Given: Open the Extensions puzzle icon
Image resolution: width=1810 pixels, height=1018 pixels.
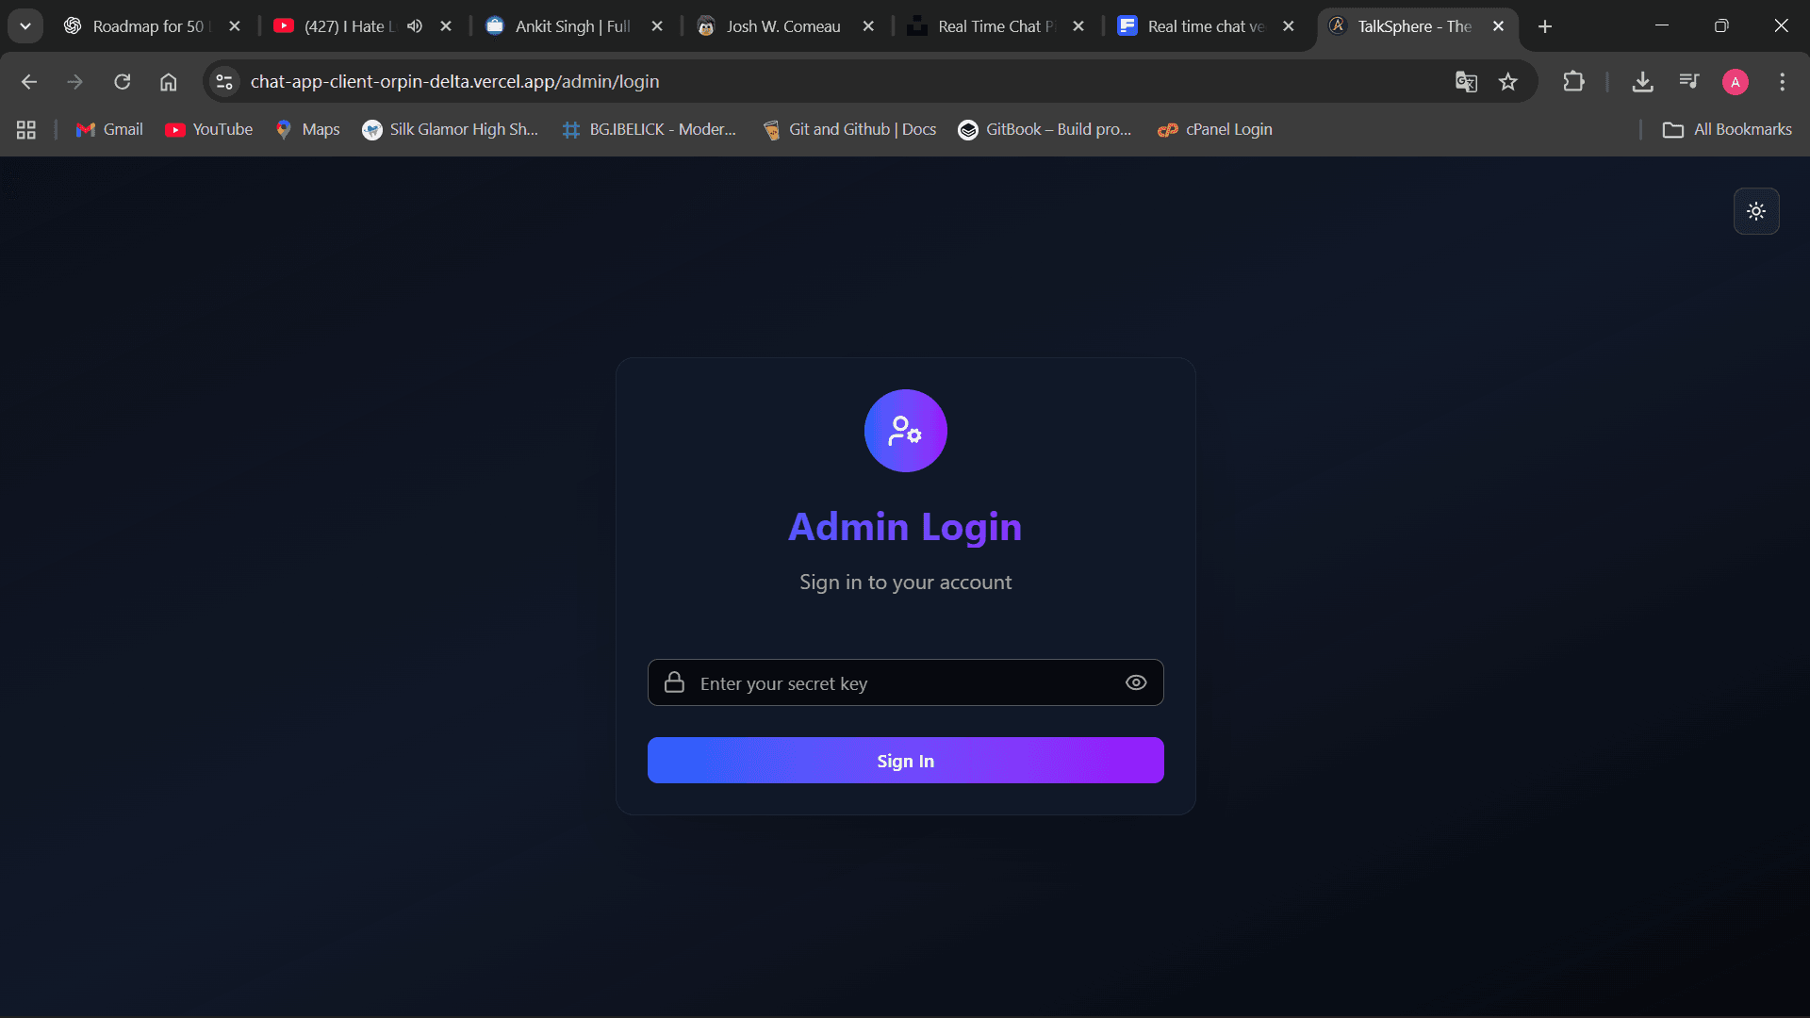Looking at the screenshot, I should 1573,82.
